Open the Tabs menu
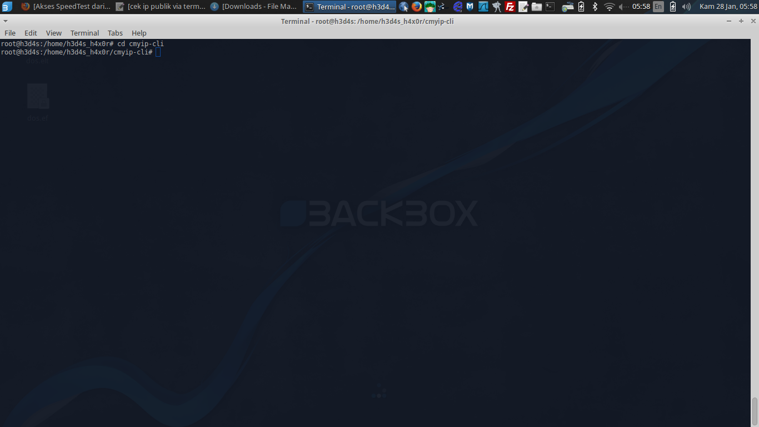 (115, 33)
